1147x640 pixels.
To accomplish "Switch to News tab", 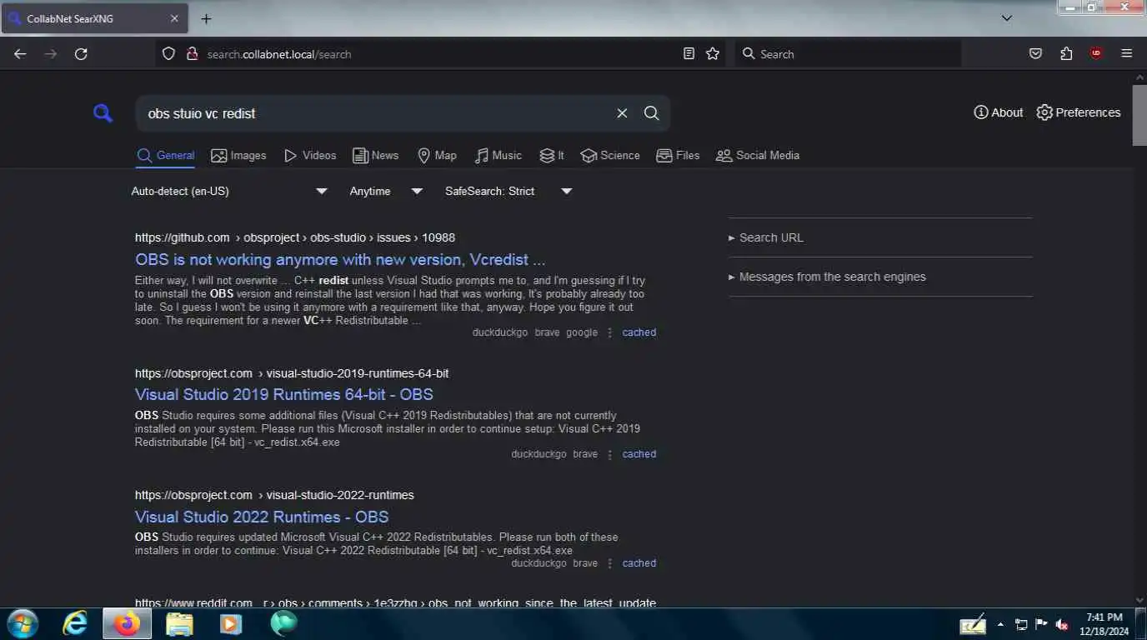I will [x=376, y=156].
